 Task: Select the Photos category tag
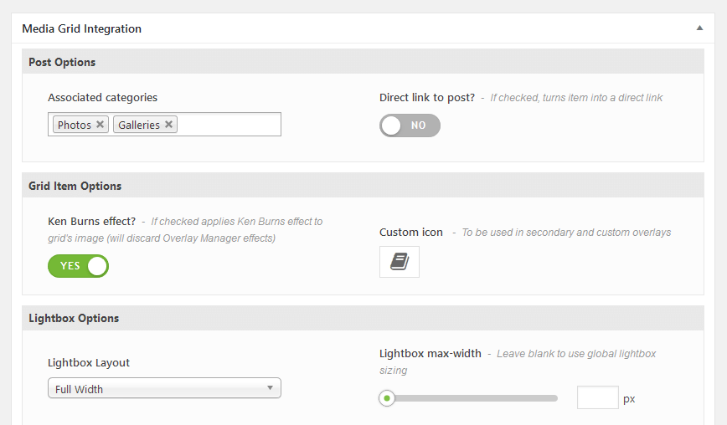75,125
